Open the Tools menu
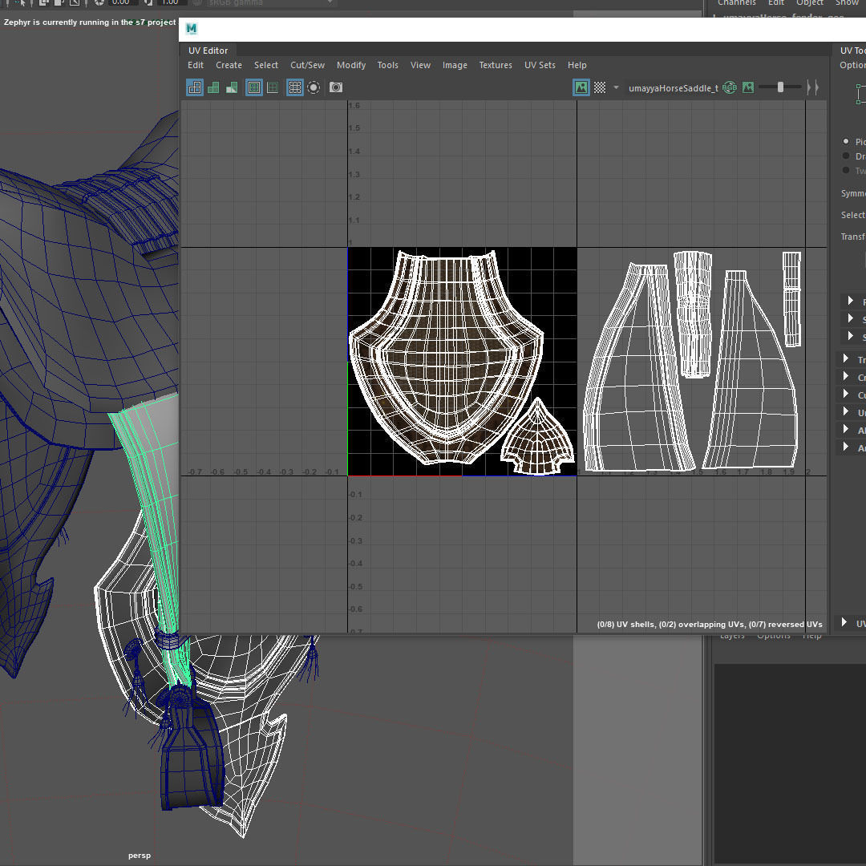Screen dimensions: 866x866 [x=388, y=65]
